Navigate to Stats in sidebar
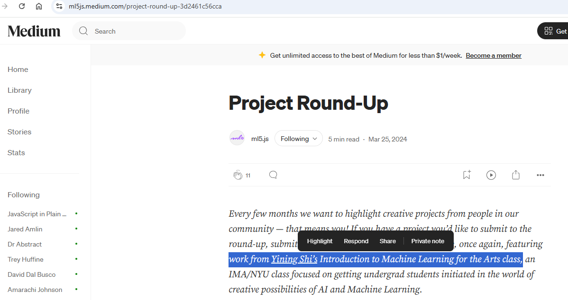This screenshot has width=568, height=300. point(16,153)
